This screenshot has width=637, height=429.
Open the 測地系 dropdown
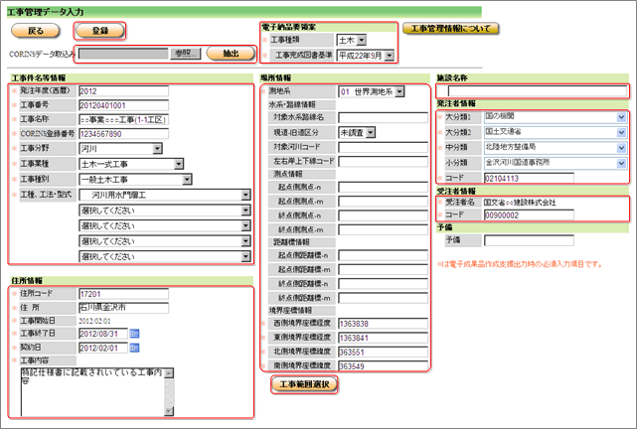coord(372,91)
